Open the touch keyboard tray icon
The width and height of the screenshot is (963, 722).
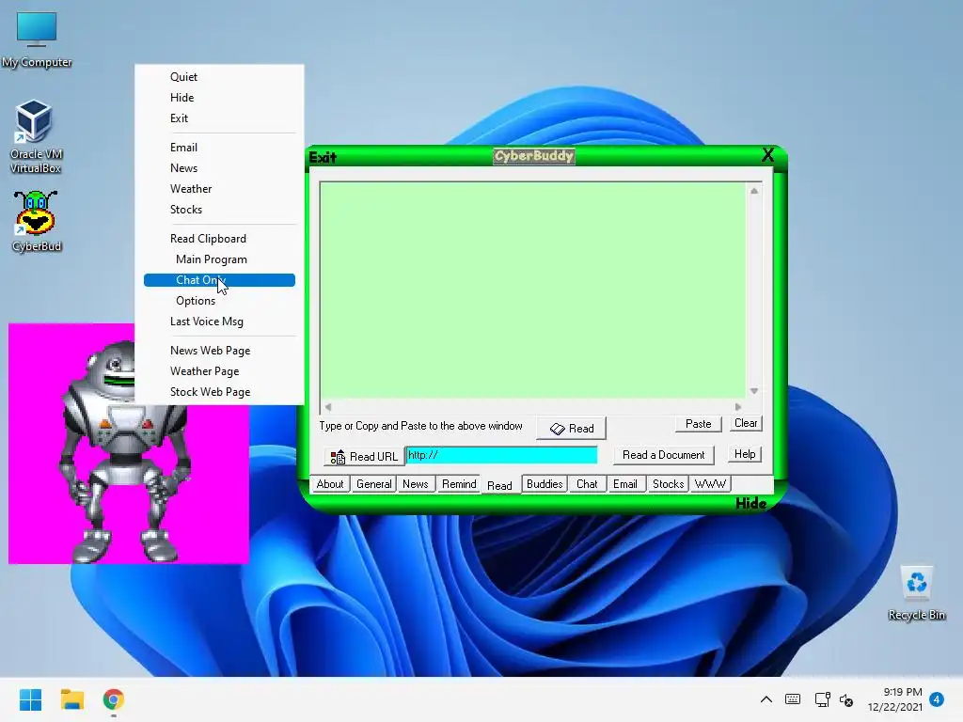(x=792, y=699)
